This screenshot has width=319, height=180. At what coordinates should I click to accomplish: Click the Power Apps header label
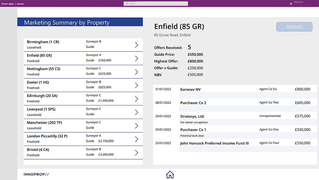pyautogui.click(x=8, y=4)
